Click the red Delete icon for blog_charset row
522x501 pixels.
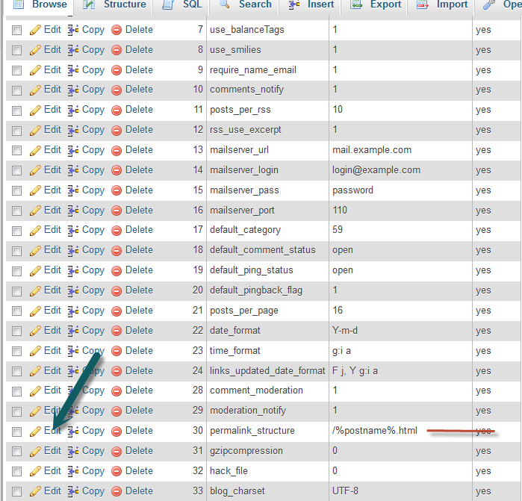pos(116,491)
